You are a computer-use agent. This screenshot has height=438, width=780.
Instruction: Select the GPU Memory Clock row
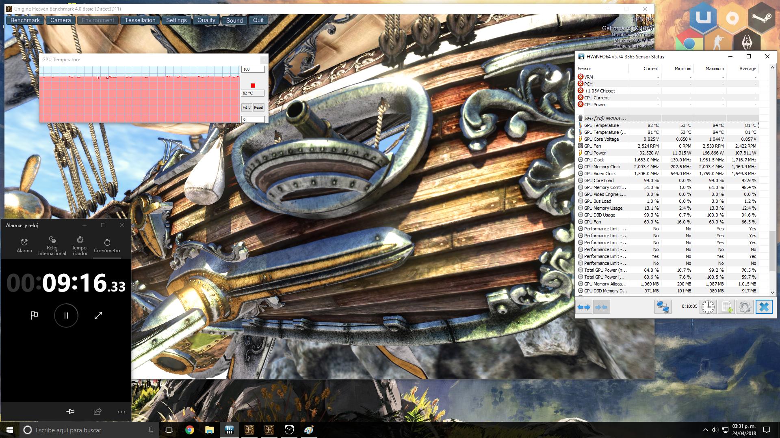(x=667, y=167)
